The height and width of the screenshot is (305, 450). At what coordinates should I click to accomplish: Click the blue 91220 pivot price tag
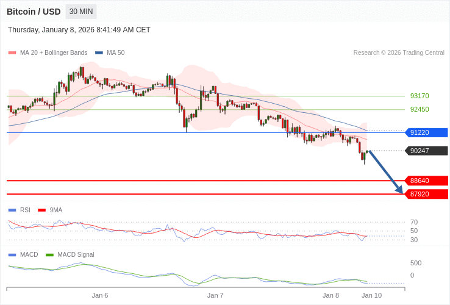click(x=426, y=132)
